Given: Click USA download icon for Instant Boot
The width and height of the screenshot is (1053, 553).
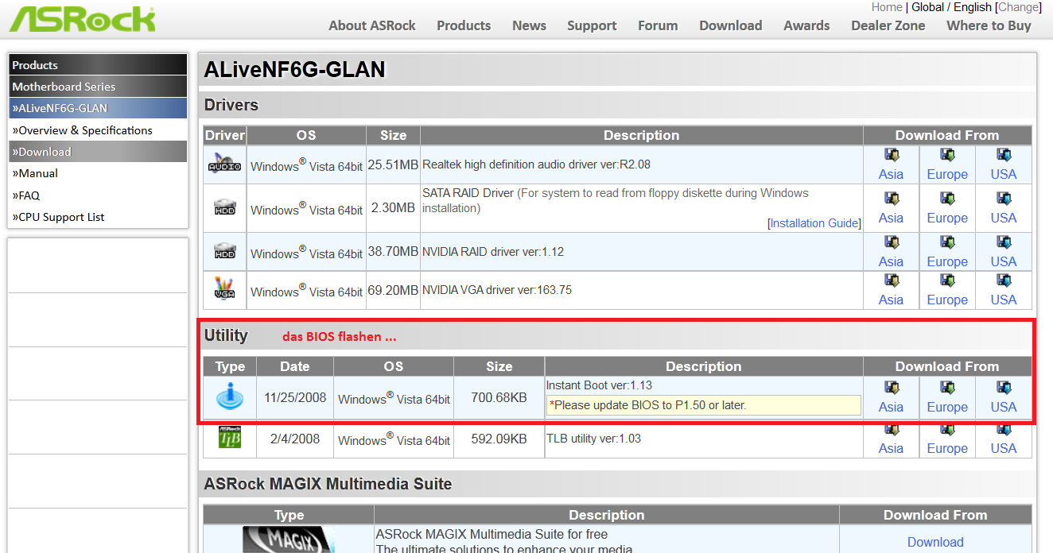Looking at the screenshot, I should click(x=1004, y=388).
